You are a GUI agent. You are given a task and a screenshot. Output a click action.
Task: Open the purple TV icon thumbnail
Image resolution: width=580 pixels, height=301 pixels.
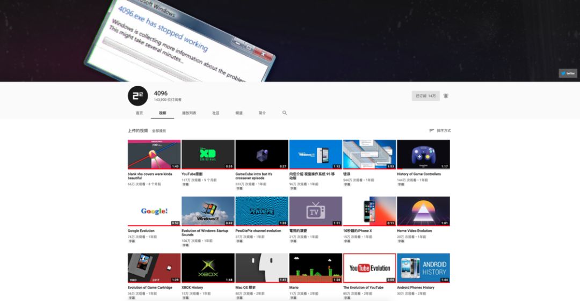pyautogui.click(x=316, y=211)
